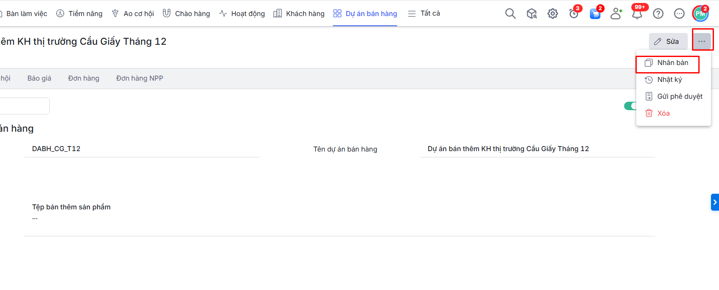Open the reminders clock icon
719x290 pixels.
click(574, 14)
